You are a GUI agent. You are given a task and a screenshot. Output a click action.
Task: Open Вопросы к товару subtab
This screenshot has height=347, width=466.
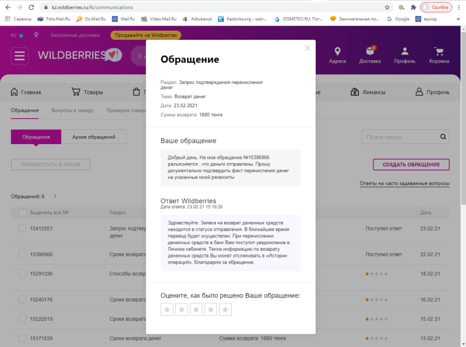(x=72, y=110)
